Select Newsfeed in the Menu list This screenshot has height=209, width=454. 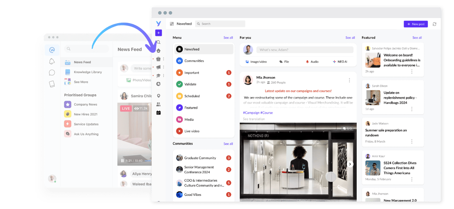(204, 49)
